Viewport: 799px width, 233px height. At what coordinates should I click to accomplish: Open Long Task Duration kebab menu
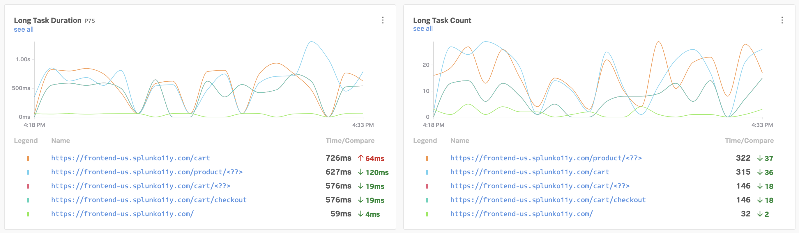383,20
